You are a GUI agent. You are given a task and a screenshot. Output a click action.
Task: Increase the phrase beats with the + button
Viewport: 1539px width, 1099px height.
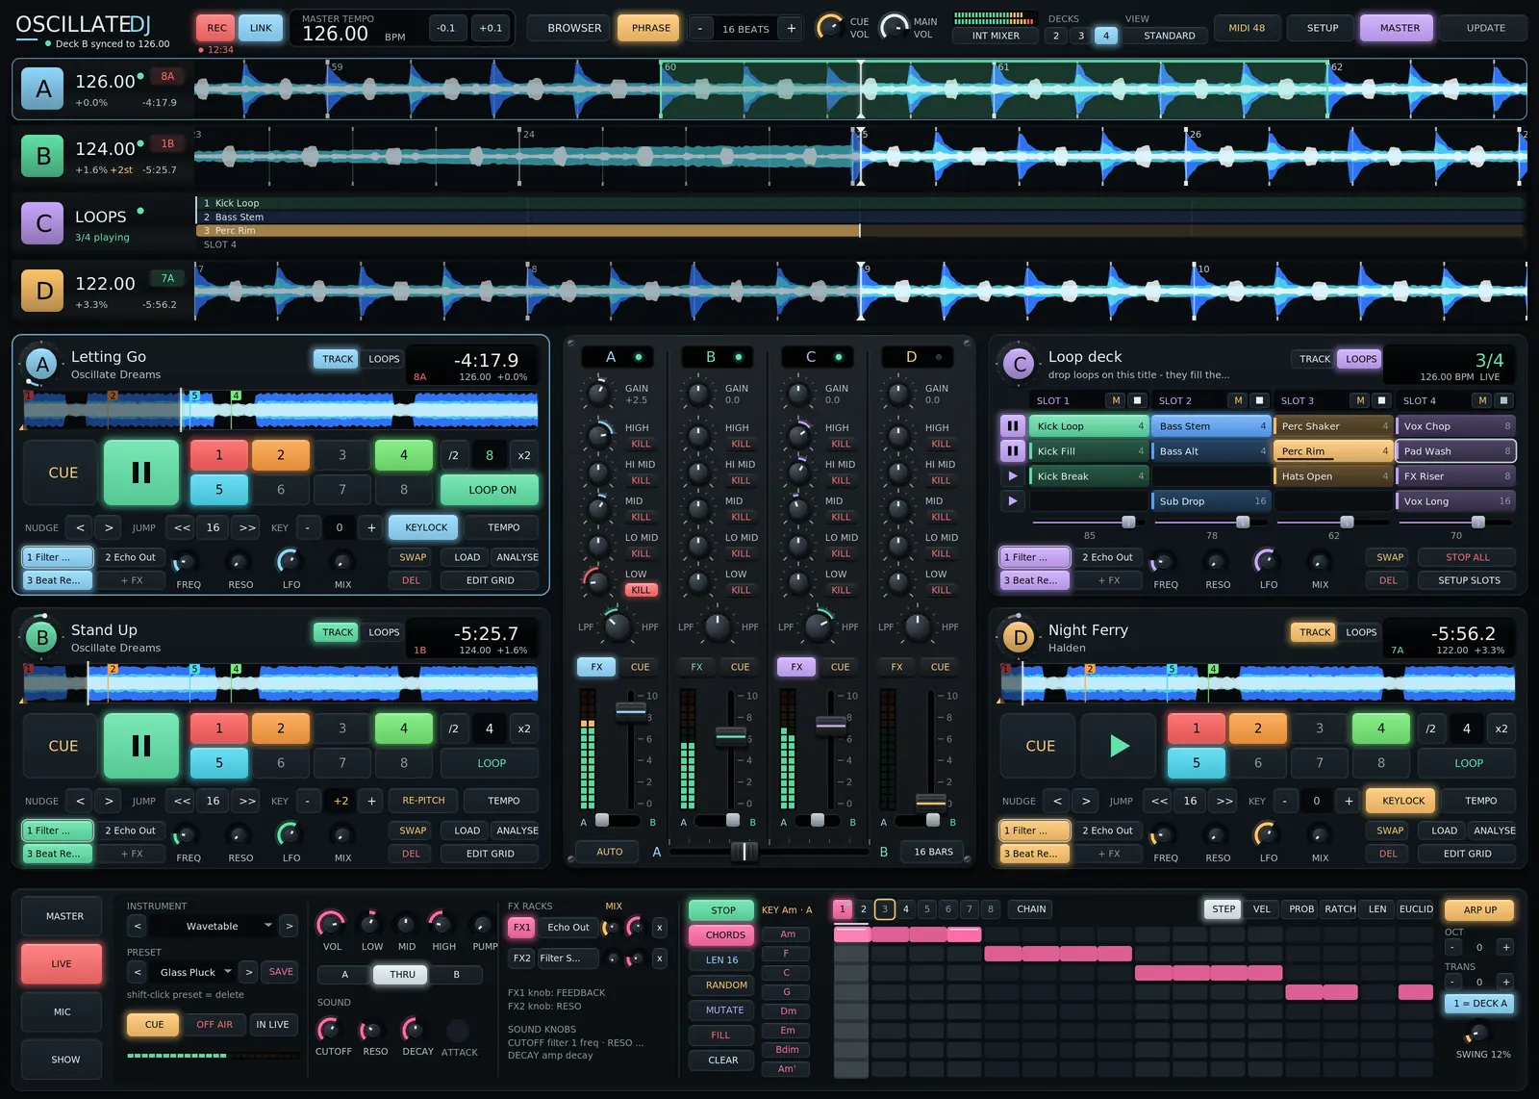[791, 29]
